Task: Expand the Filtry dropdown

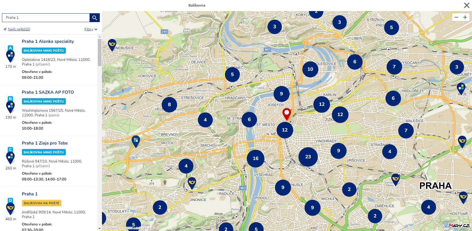Action: [91, 29]
